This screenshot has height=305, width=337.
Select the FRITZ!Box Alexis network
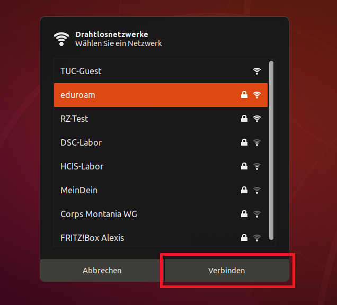(x=161, y=238)
